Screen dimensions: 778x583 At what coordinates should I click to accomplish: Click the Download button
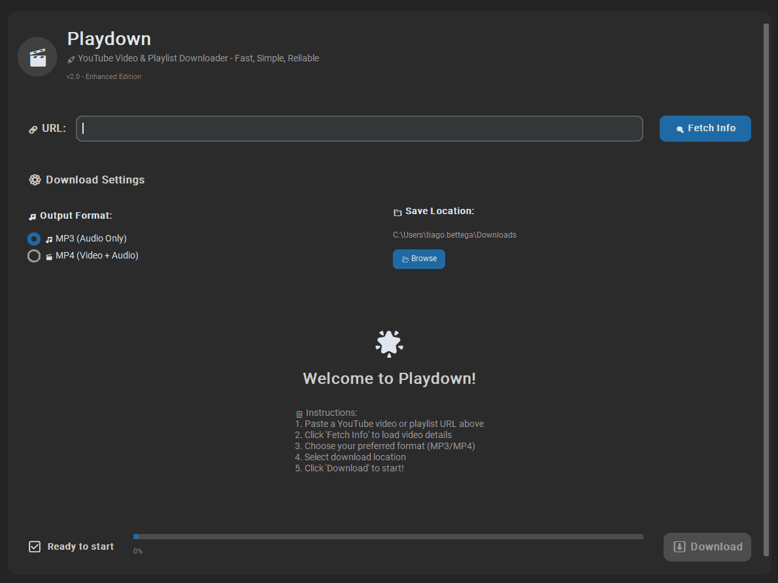(x=707, y=547)
